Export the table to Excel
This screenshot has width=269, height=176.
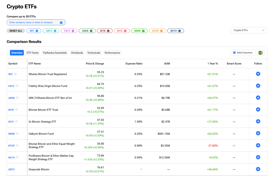click(x=261, y=53)
